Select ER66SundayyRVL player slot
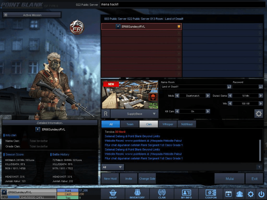Screen dimensions: 267x200 [x=142, y=26]
